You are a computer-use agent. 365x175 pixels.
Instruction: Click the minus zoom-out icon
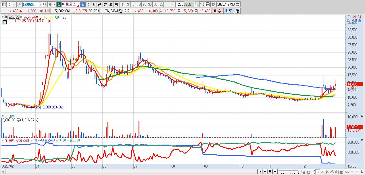click(352, 172)
